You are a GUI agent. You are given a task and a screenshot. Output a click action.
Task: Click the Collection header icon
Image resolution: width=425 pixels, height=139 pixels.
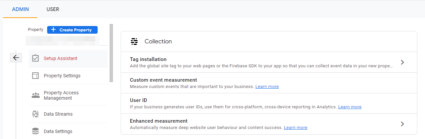(x=134, y=42)
